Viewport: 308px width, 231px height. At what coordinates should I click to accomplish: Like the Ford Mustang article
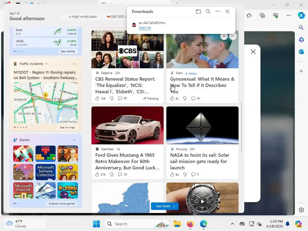[x=97, y=174]
